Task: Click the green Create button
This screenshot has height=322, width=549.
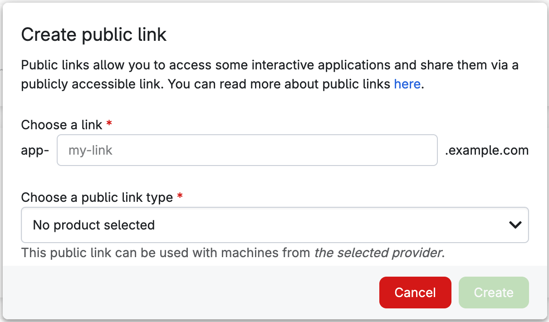Action: 494,293
